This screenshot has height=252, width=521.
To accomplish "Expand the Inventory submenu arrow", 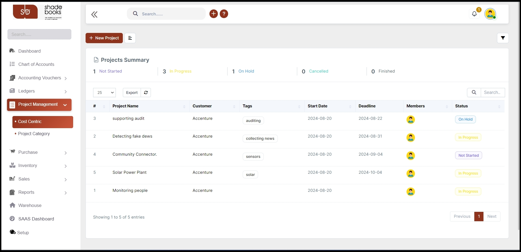I will pos(66,166).
